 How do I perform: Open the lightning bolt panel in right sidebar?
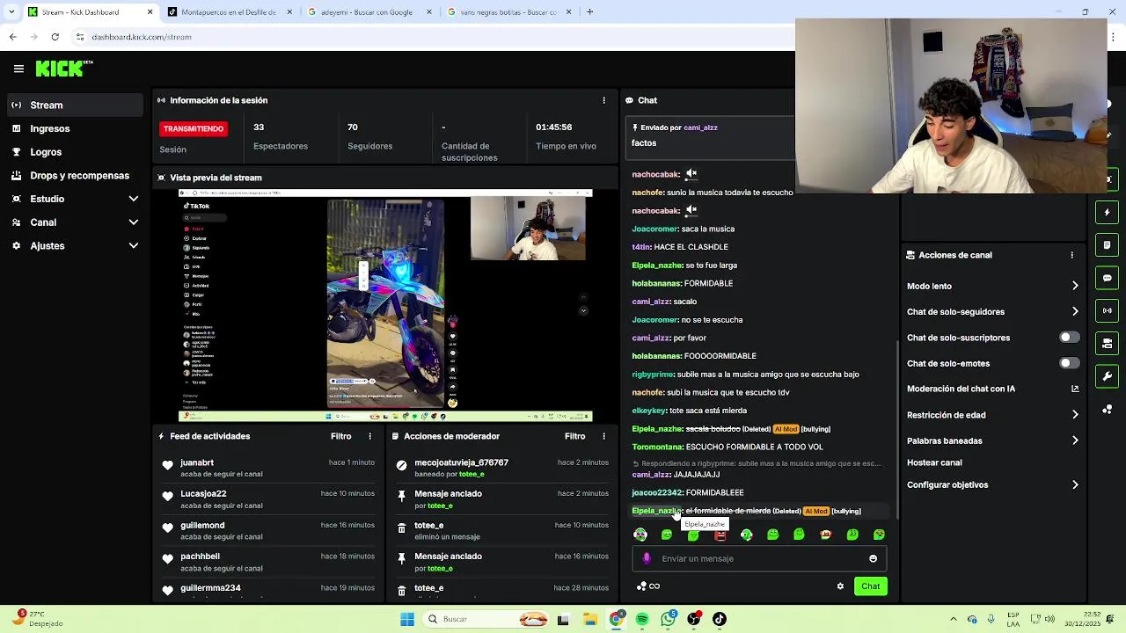(1107, 212)
